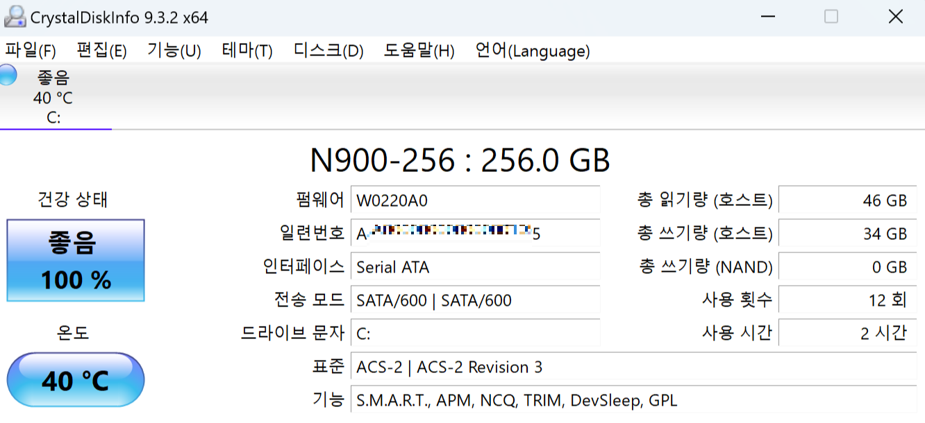Click the 인터페이스 label

[303, 267]
